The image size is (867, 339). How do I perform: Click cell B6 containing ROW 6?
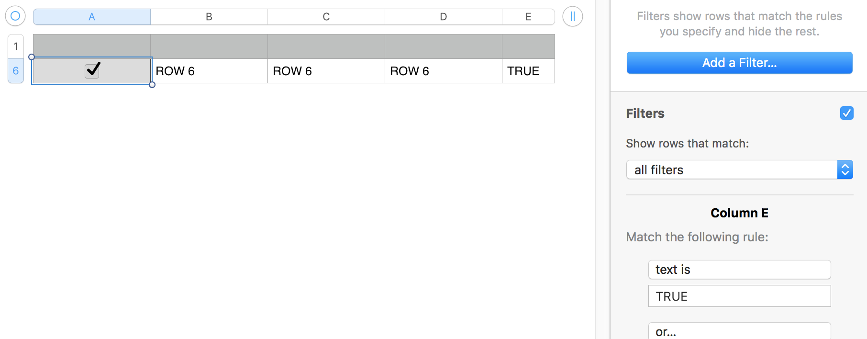pos(209,71)
